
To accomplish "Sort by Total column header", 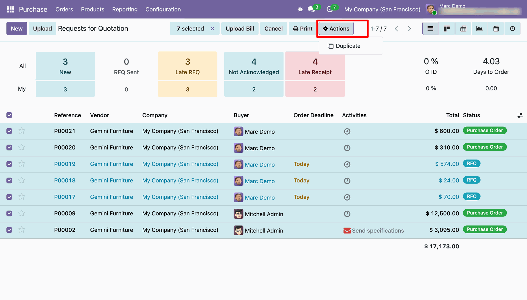I will coord(452,115).
